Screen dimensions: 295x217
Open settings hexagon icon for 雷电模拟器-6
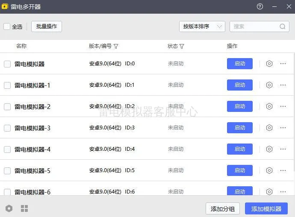click(x=269, y=192)
